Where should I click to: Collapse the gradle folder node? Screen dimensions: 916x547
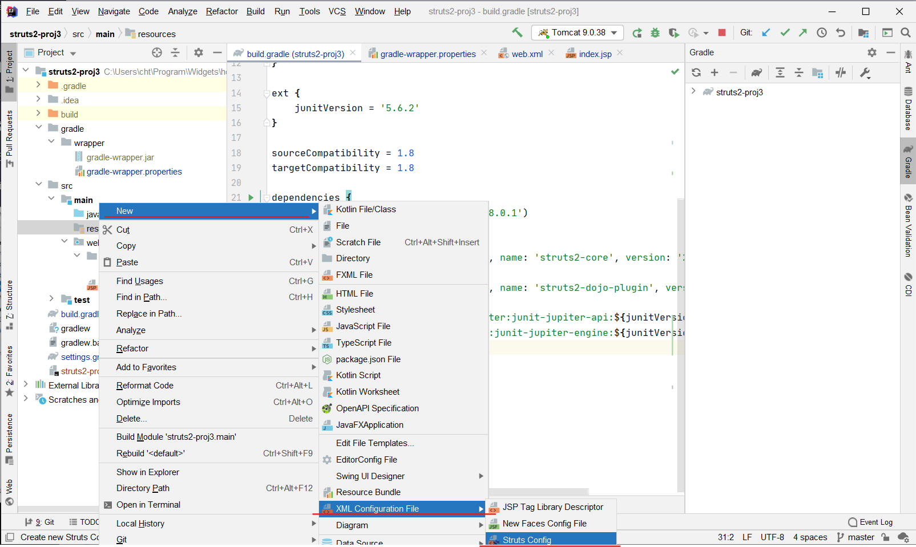coord(38,128)
